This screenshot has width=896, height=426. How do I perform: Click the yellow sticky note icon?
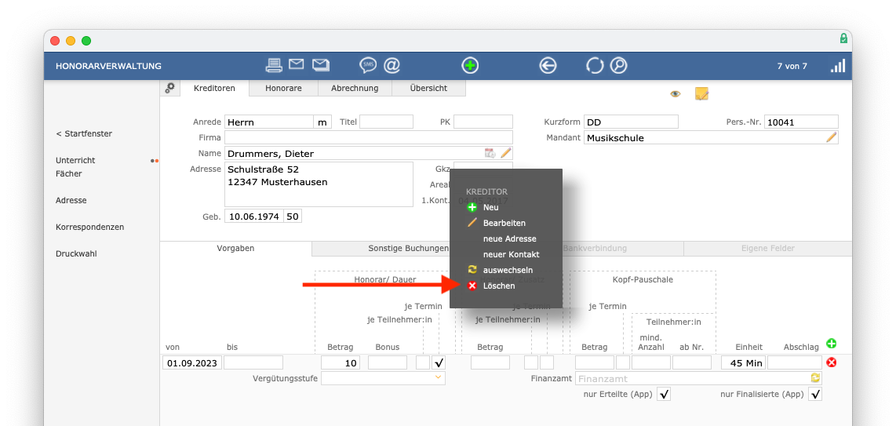[701, 93]
